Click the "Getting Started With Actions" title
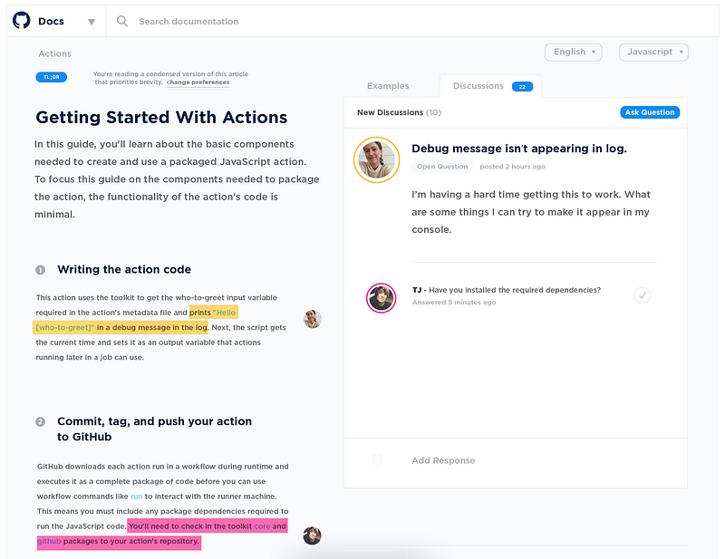725x559 pixels. pyautogui.click(x=161, y=118)
